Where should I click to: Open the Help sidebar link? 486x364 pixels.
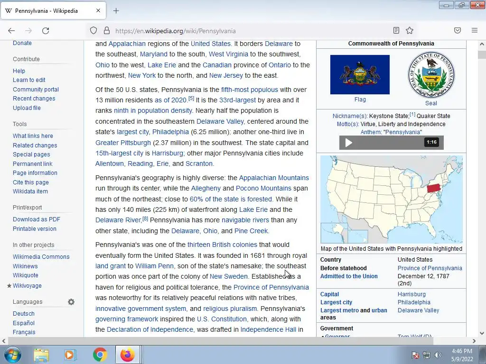coord(19,71)
